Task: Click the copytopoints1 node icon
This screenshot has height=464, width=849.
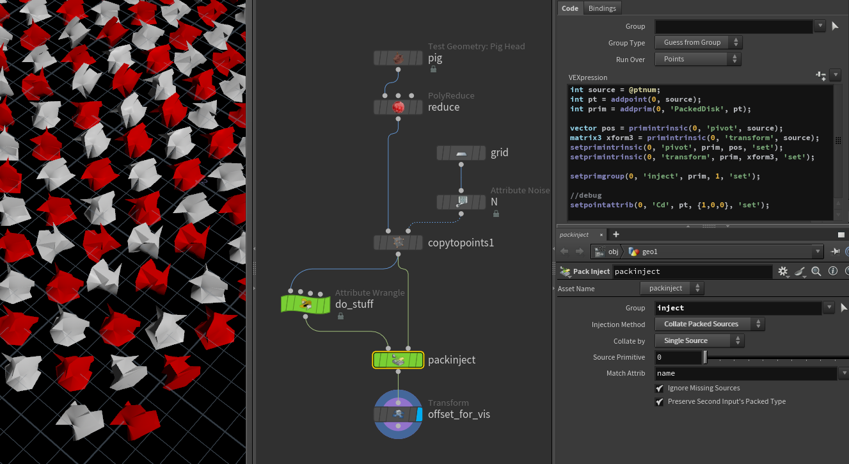Action: pos(398,243)
